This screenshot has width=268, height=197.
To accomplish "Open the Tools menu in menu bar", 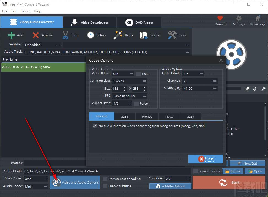I will [x=26, y=11].
